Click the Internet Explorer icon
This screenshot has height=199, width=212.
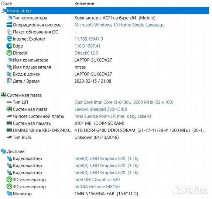(x=9, y=39)
